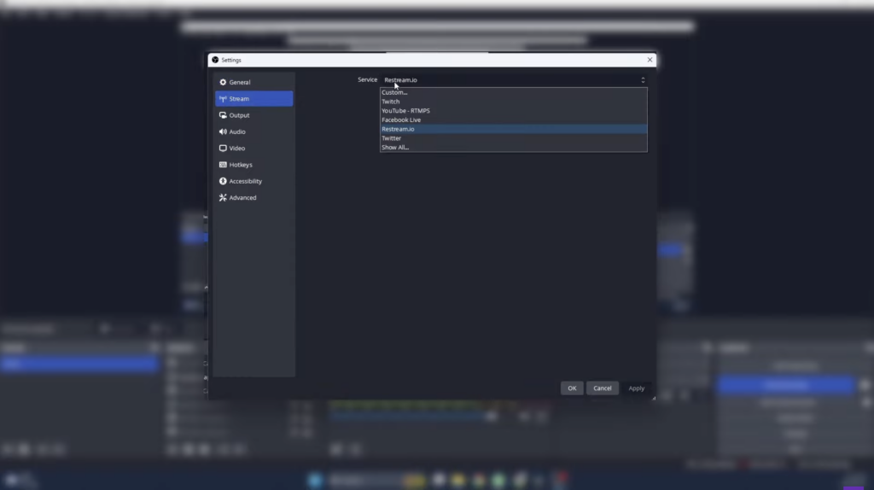Click the Service combo box arrow
Screen dimensions: 874x490
pyautogui.click(x=643, y=80)
